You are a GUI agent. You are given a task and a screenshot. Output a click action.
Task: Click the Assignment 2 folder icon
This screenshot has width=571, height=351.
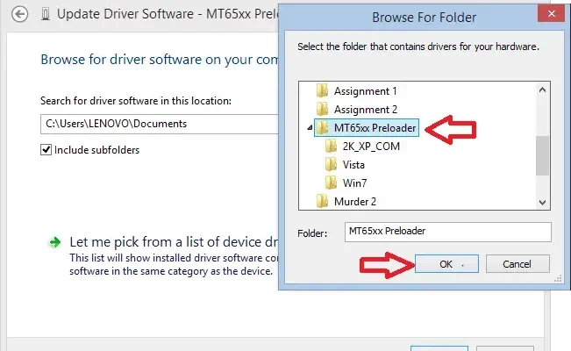pos(322,109)
